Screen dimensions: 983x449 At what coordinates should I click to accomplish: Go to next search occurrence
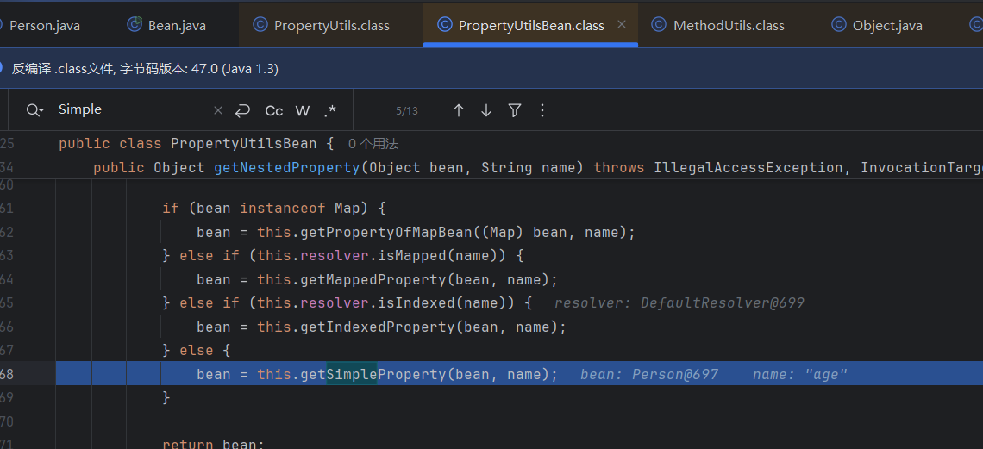[x=486, y=110]
